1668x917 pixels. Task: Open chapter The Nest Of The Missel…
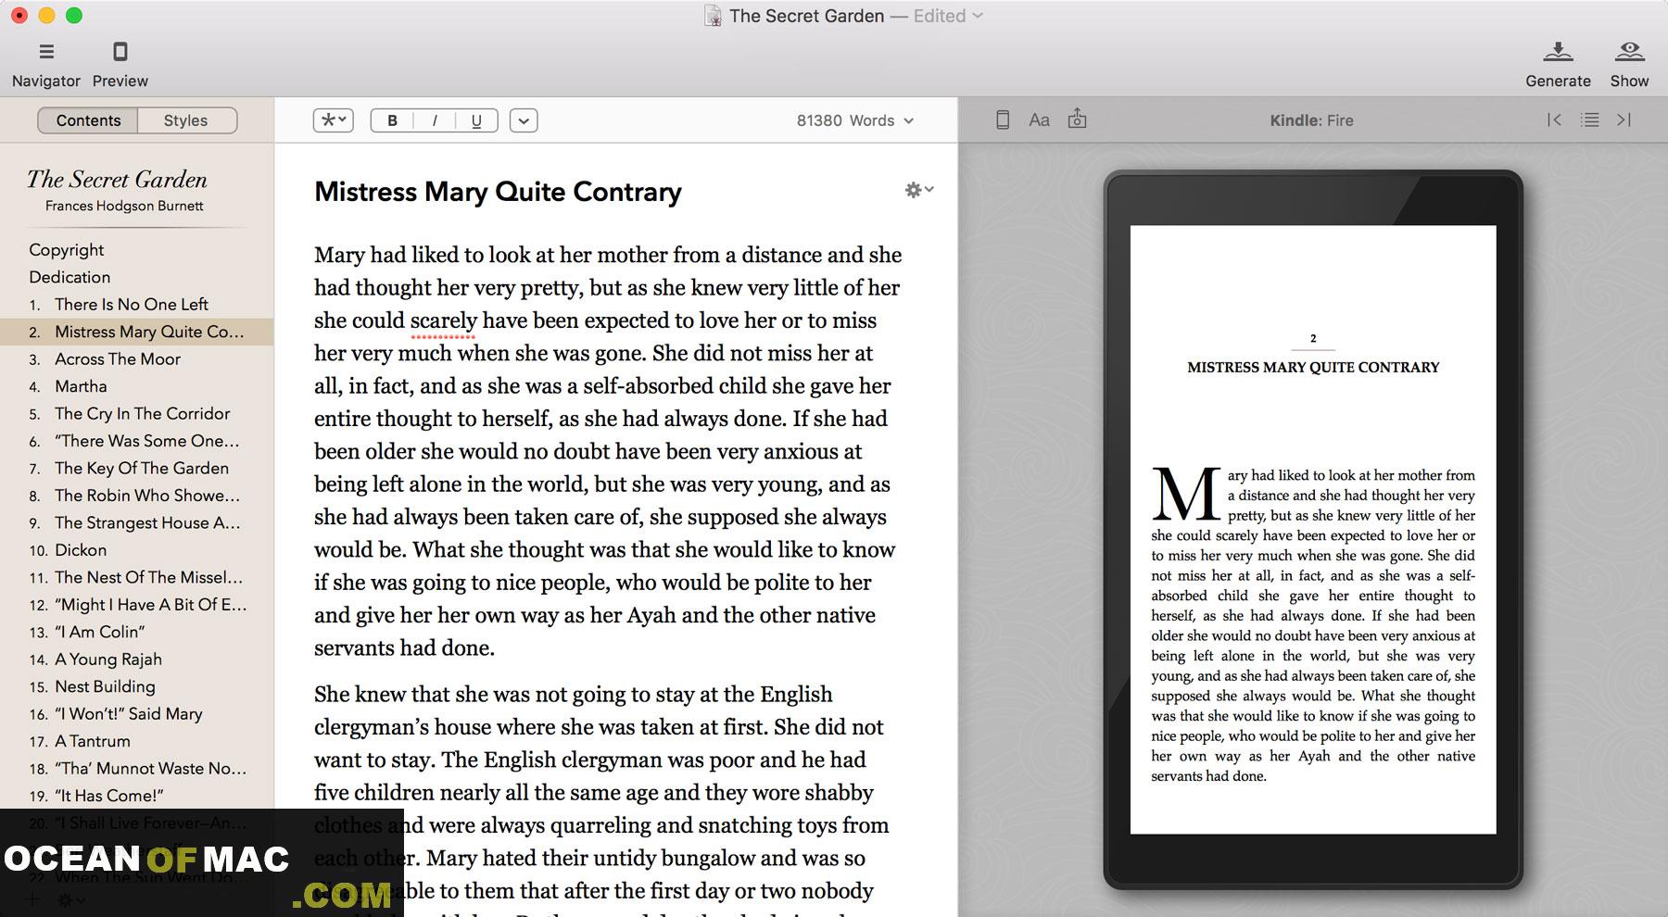[137, 578]
